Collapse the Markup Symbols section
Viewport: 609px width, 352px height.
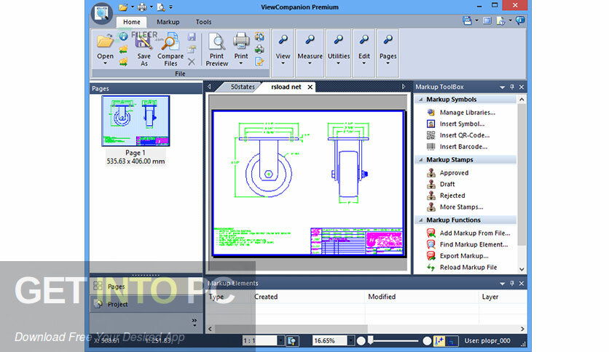tap(421, 100)
